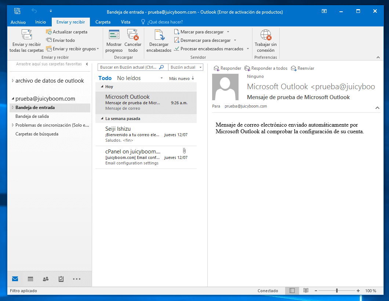Click Cancelar todo in the ribbon
The height and width of the screenshot is (301, 389).
point(132,35)
